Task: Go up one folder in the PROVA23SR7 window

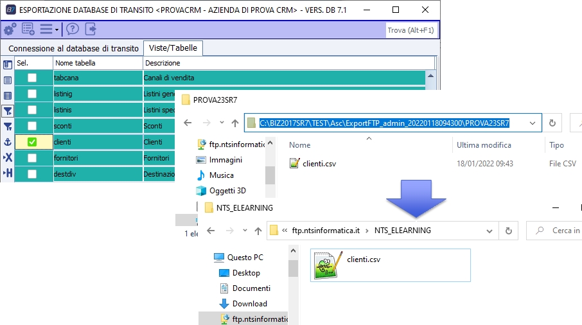Action: click(235, 123)
